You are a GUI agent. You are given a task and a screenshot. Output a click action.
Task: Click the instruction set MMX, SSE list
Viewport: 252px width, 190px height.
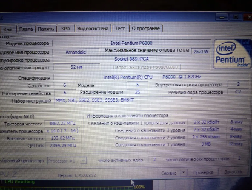point(94,100)
